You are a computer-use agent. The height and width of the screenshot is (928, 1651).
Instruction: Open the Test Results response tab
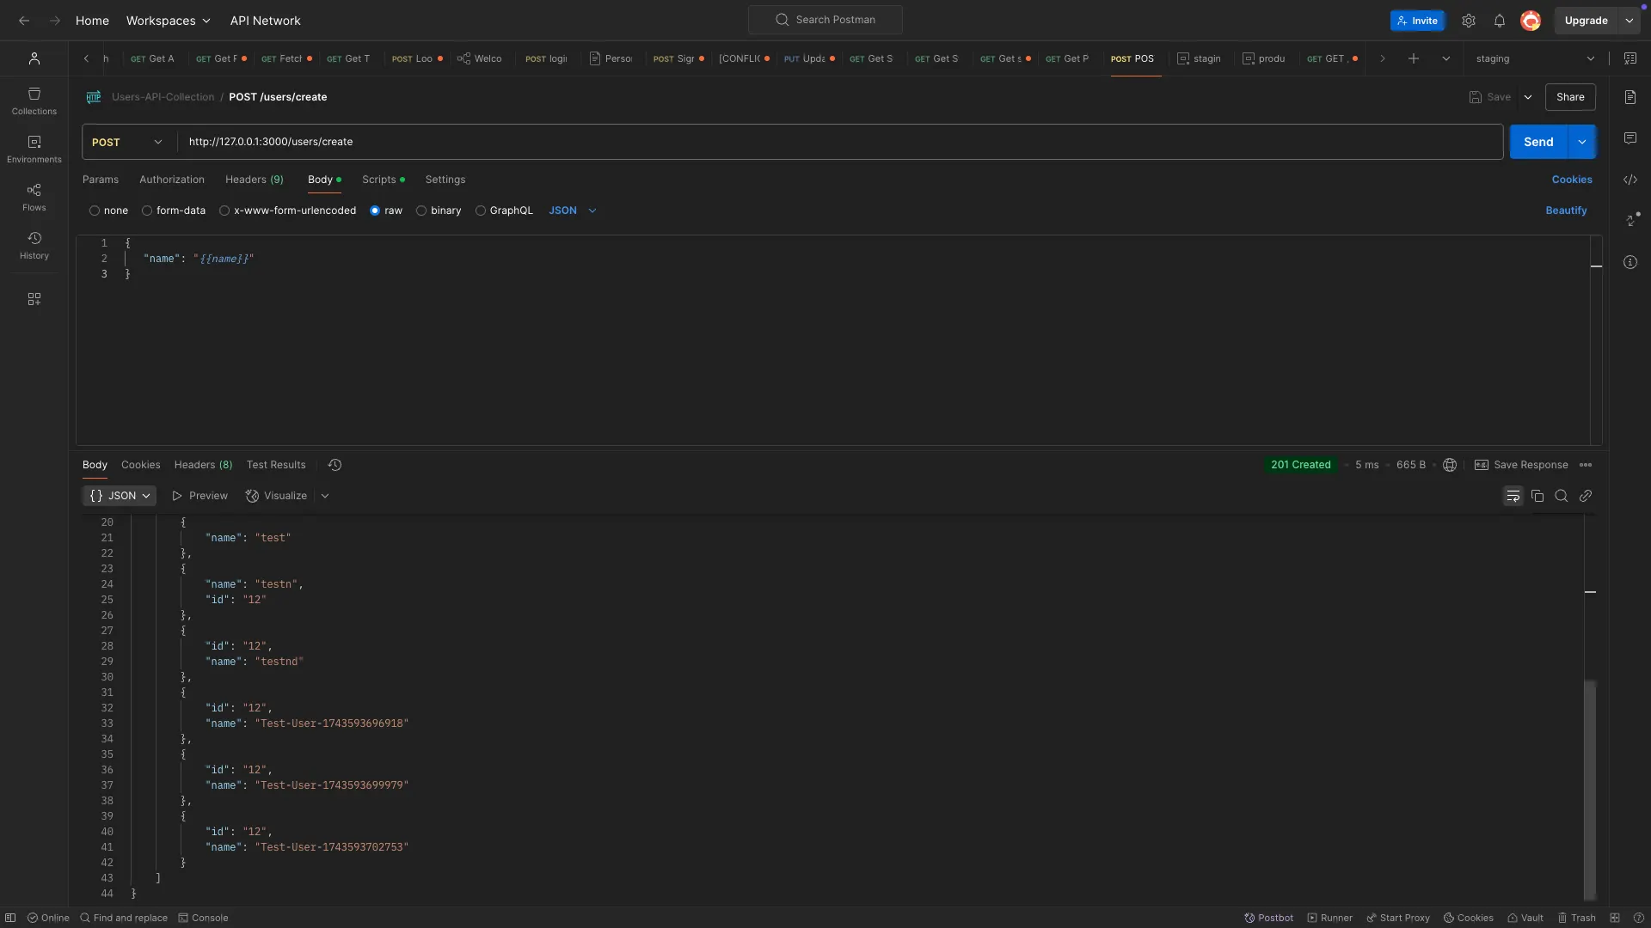click(x=276, y=465)
